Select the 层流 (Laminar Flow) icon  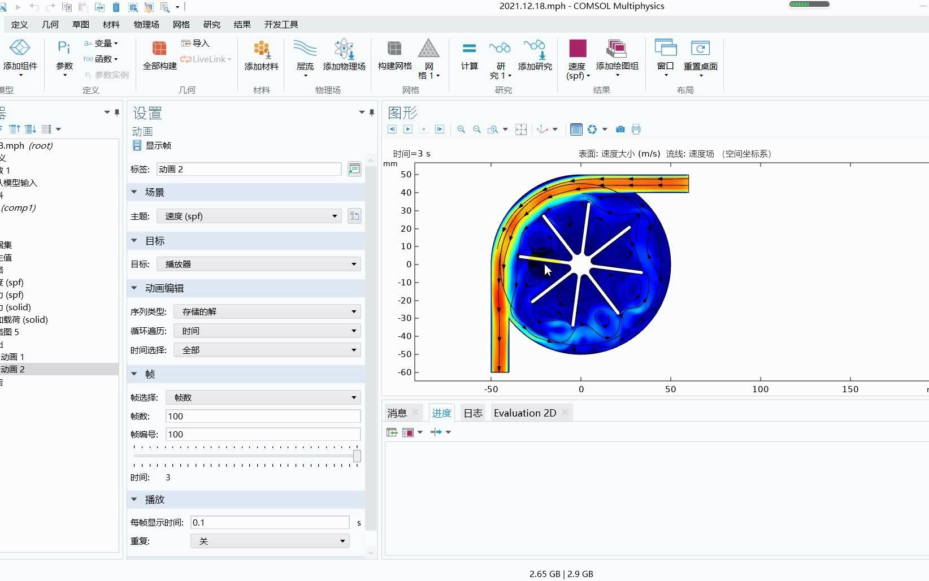pos(305,57)
